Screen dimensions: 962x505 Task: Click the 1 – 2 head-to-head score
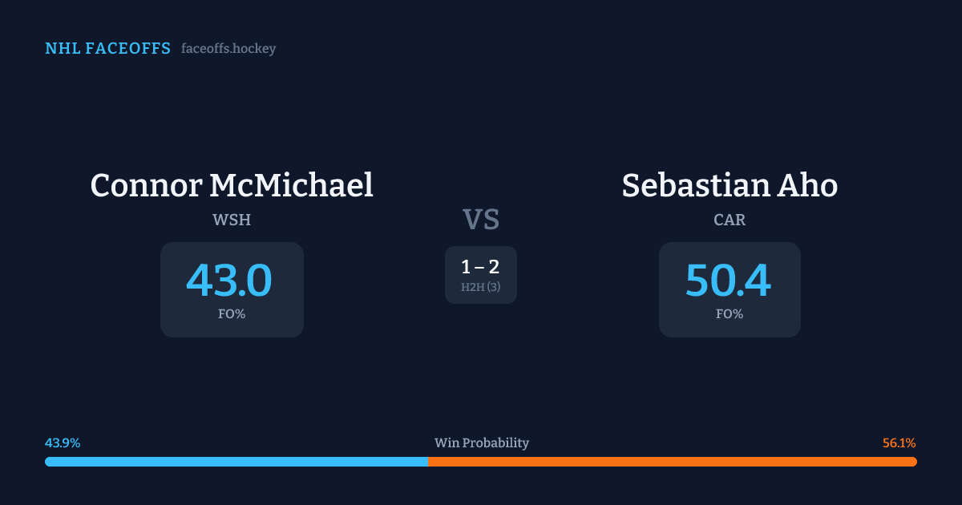pos(481,268)
